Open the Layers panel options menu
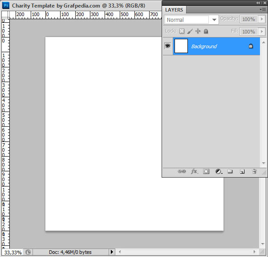The height and width of the screenshot is (257, 268). pos(263,10)
